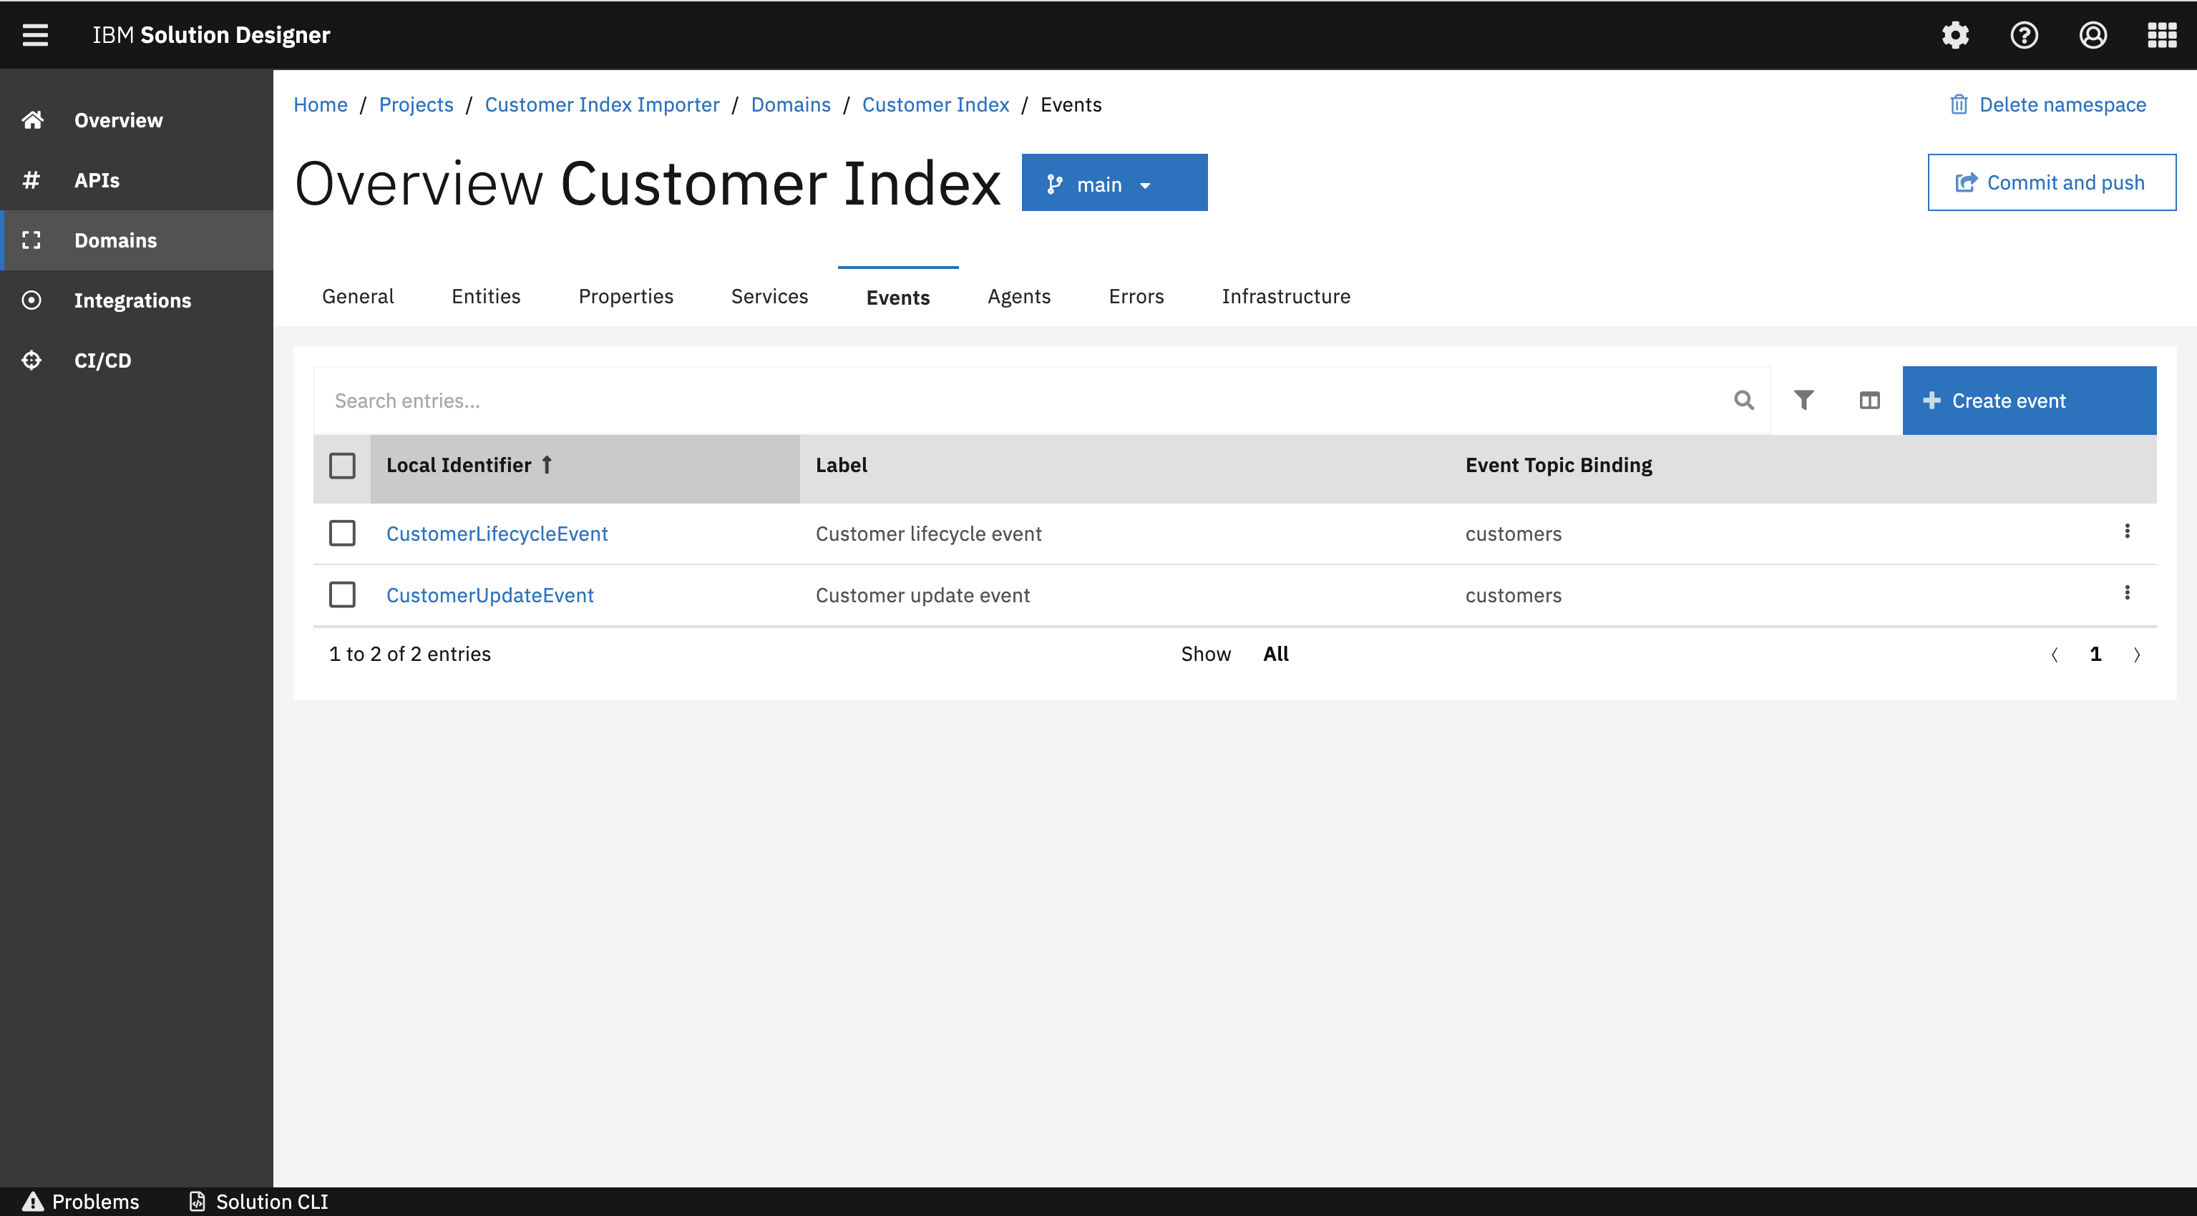Tick the CustomerLifecycleEvent row checkbox
This screenshot has width=2197, height=1216.
click(342, 533)
